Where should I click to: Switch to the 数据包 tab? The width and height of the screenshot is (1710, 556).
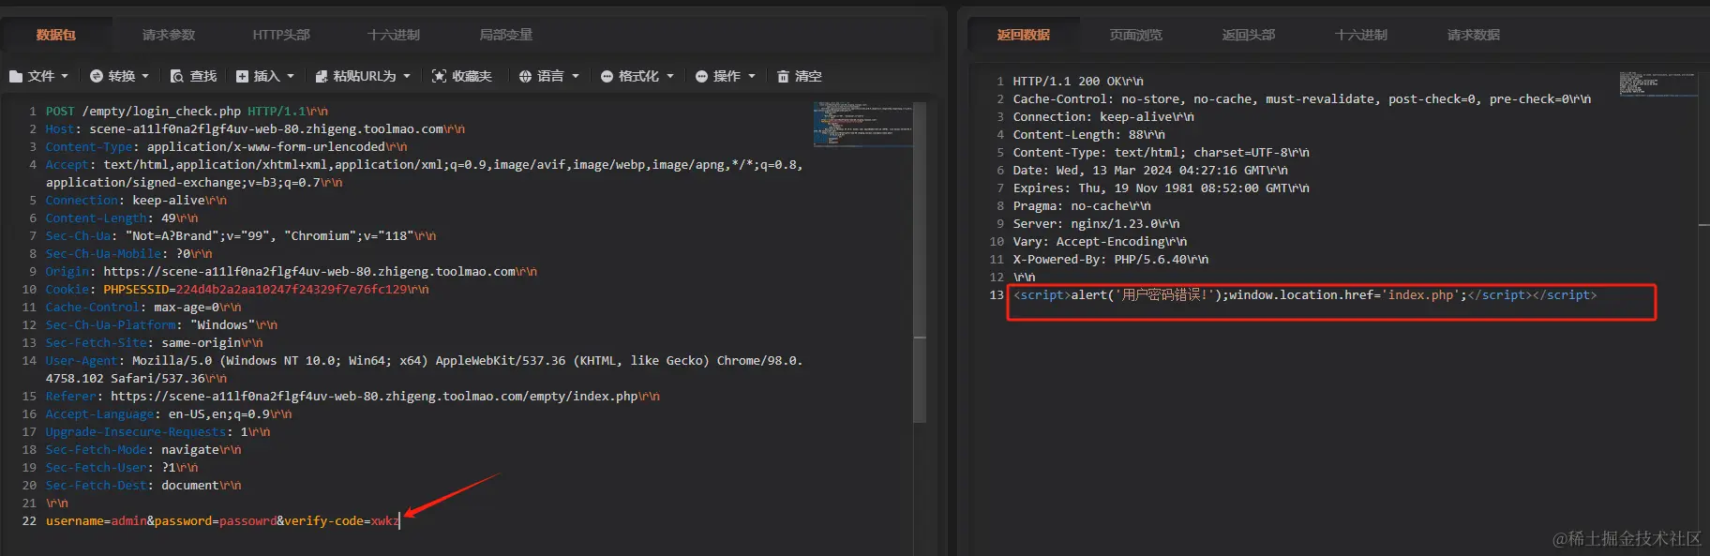[56, 35]
